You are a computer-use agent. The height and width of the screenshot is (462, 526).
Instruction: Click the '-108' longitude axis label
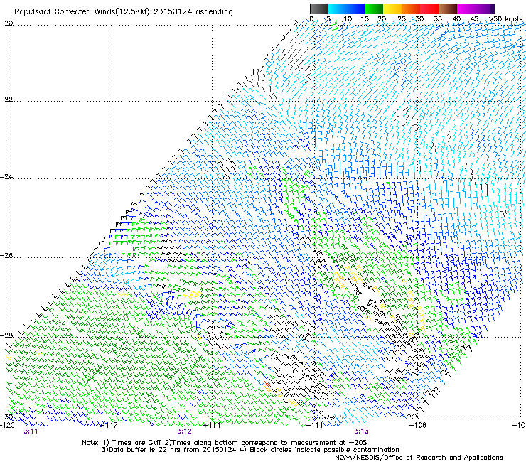417,425
